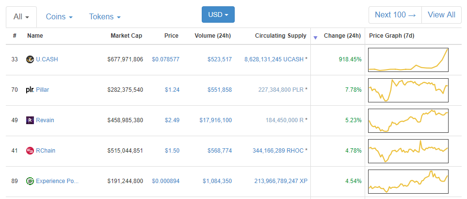Expand the Tokens dropdown menu
This screenshot has width=467, height=199.
(105, 16)
